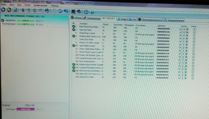The width and height of the screenshot is (209, 119).
Task: Click the blue sync arrows square icon
Action: 60,11
